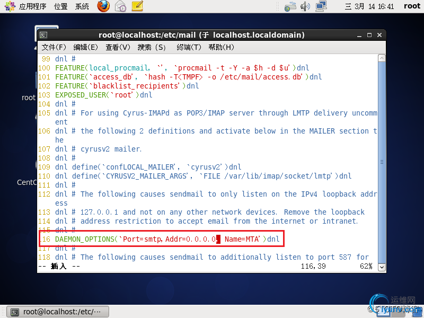424x318 pixels.
Task: Click the Name=MTA text on line 116
Action: (242, 239)
